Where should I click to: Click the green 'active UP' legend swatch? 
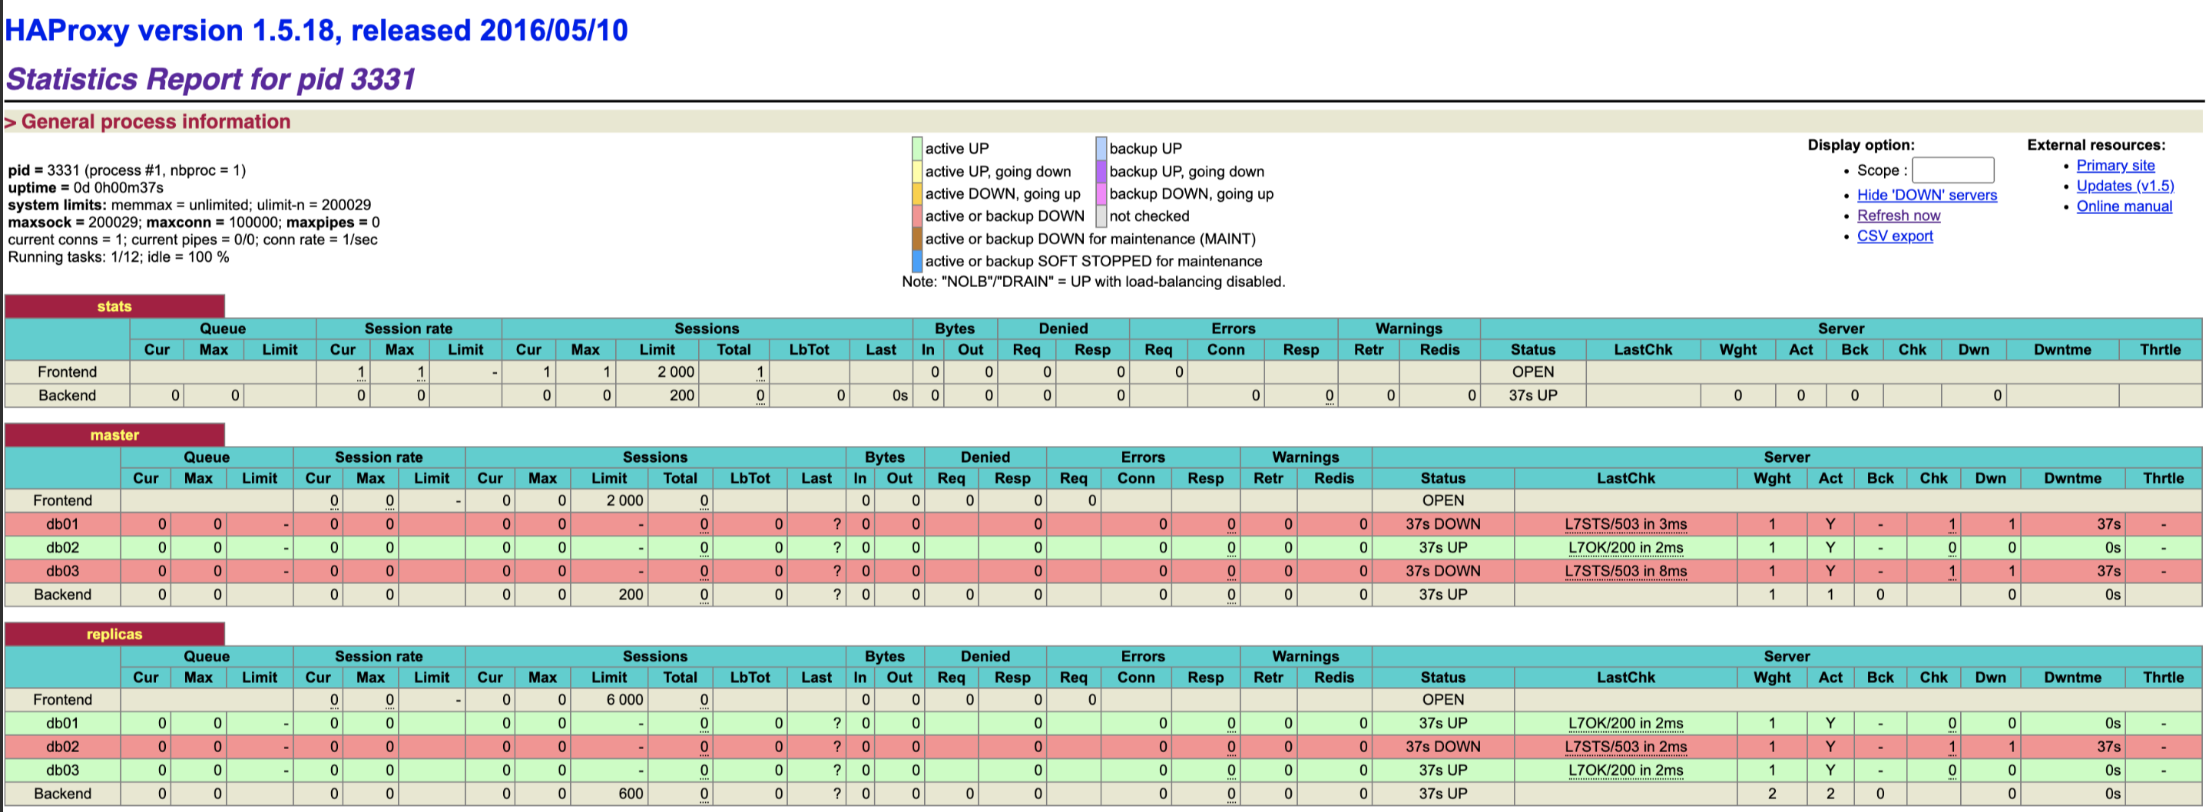point(916,149)
